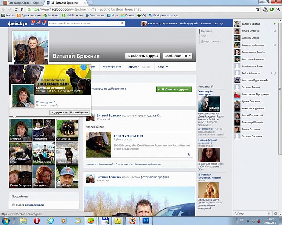This screenshot has width=282, height=225.
Task: Open the Друзья profile tab
Action: (x=140, y=67)
